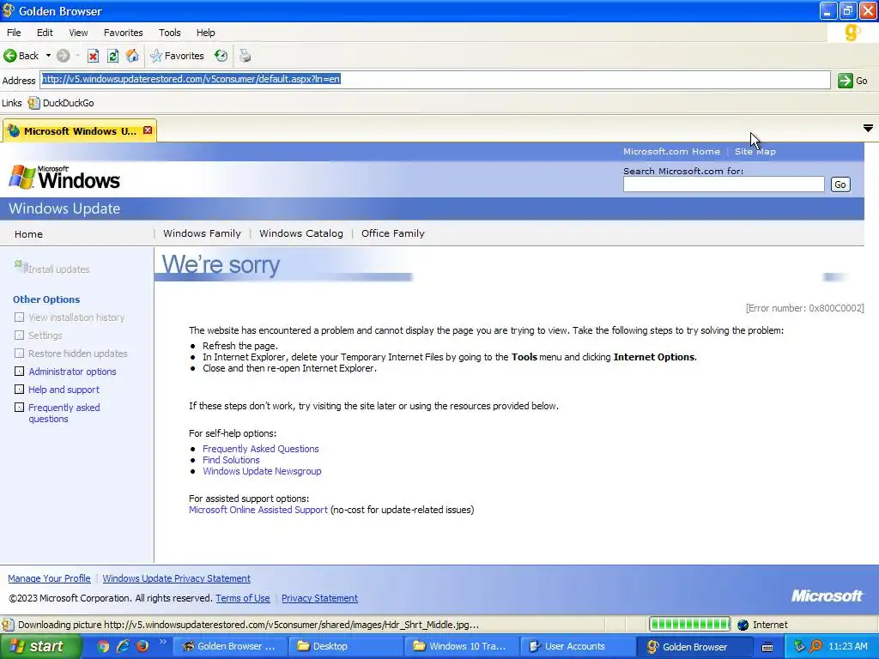Launch Chrome from the quick launch

coord(103,646)
